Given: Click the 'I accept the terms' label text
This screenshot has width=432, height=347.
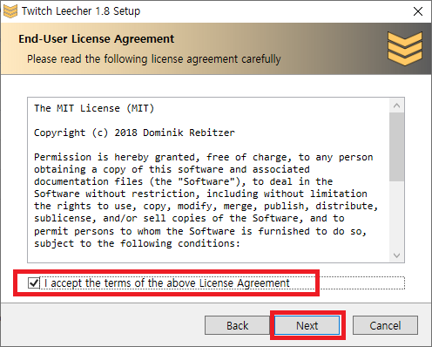Looking at the screenshot, I should click(167, 282).
